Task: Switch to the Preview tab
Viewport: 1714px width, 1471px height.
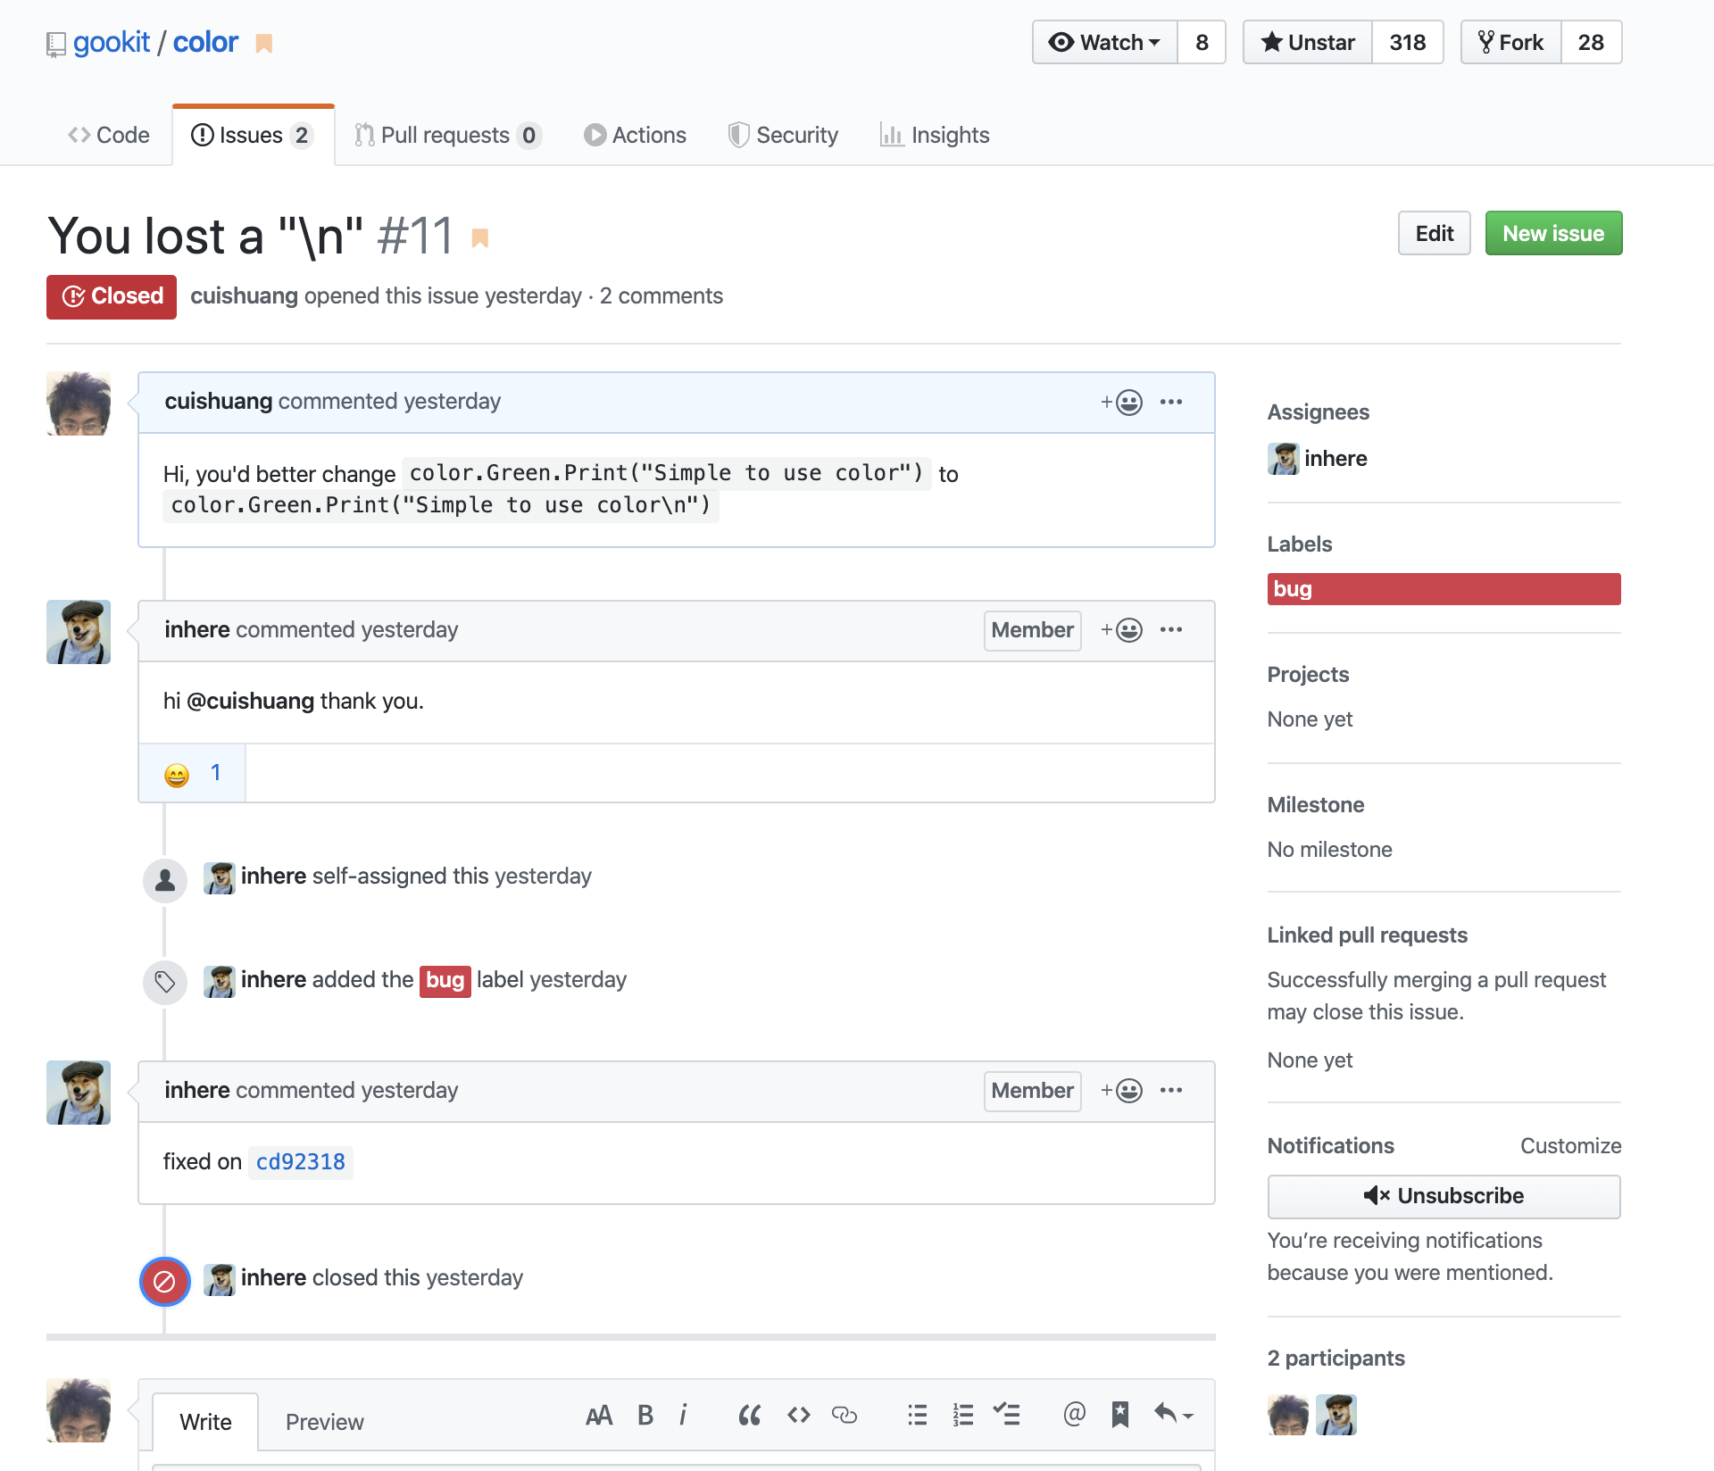Action: 324,1422
